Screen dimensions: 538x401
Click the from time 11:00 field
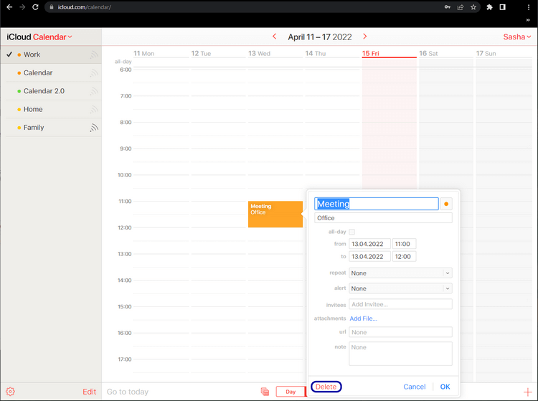[x=404, y=244]
